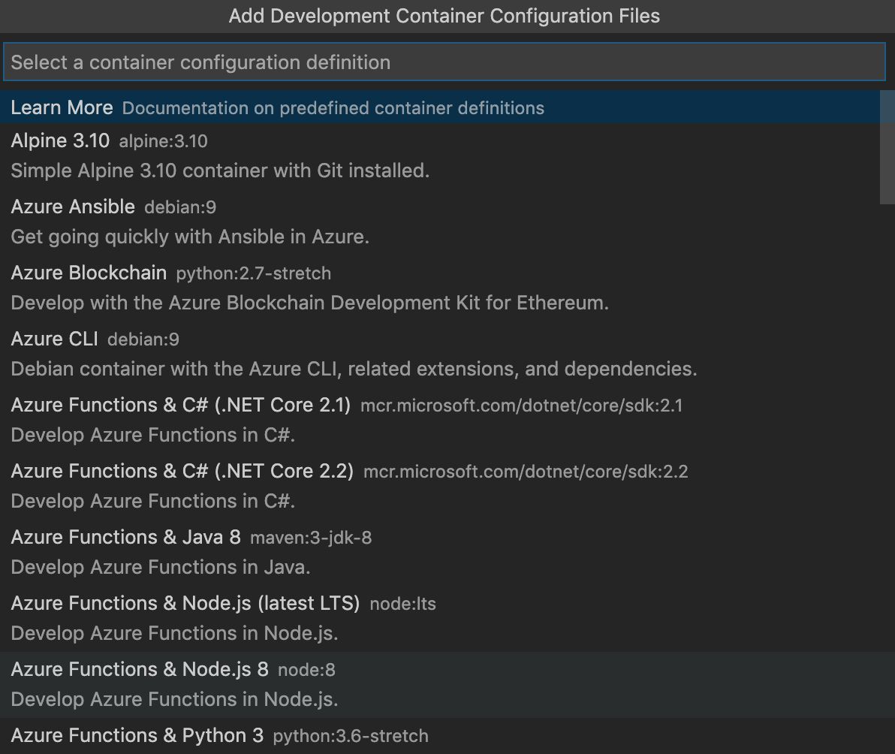Select the Azure Functions & Node.js 8 entry
Screen dimensions: 895x754
click(x=139, y=669)
